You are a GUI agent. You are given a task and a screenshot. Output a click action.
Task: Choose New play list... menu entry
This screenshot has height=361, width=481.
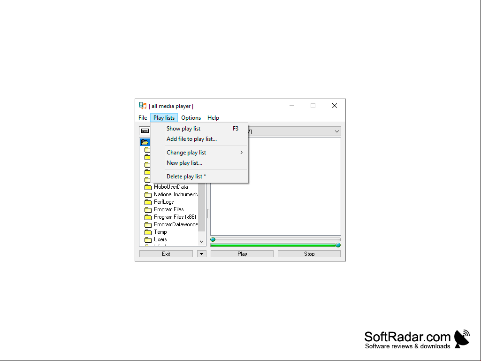(199, 163)
